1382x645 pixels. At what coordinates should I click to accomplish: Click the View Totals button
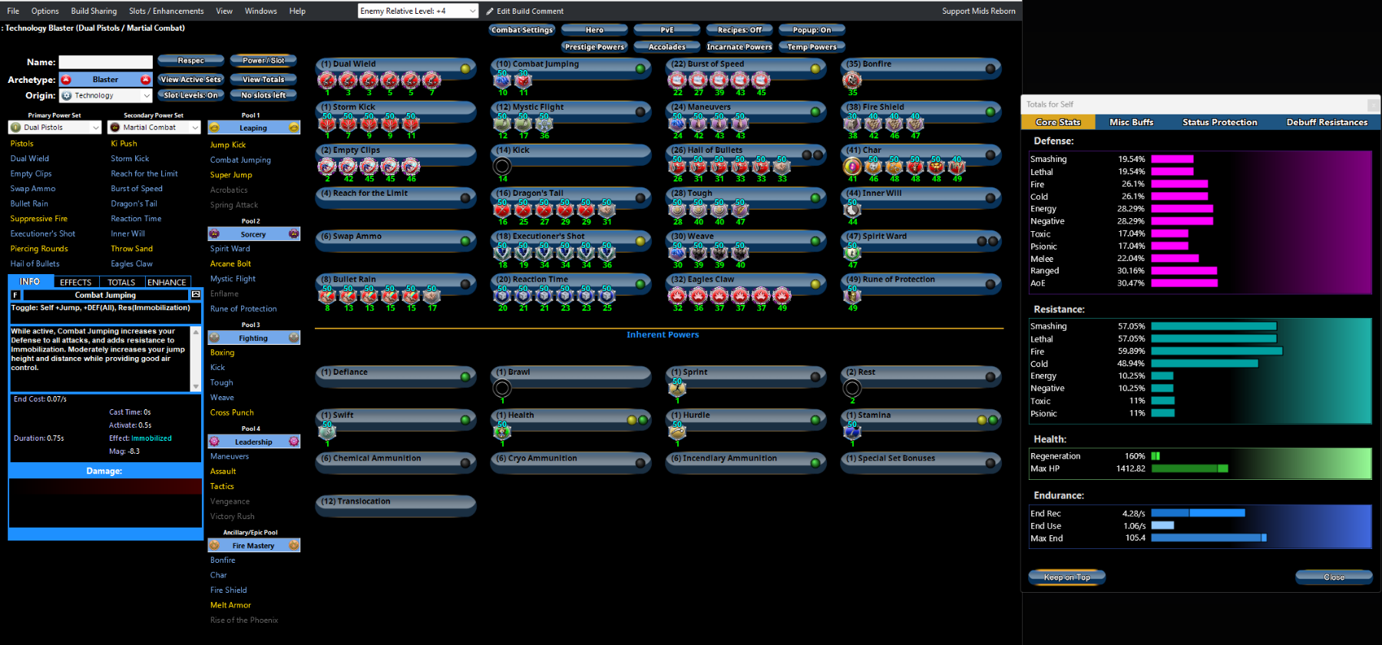[263, 79]
